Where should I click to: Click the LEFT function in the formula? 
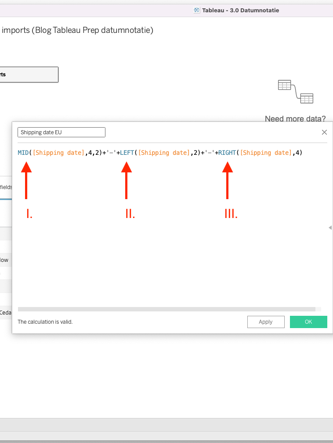pyautogui.click(x=127, y=153)
